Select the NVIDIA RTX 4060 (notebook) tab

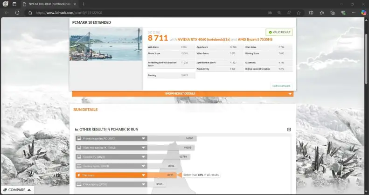click(49, 4)
